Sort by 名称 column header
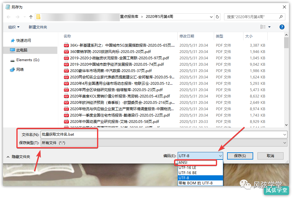Screen dimensions: 292x198 67,36
